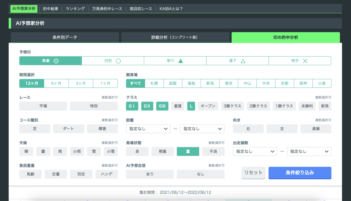Select the 新潟 racecourse
The width and height of the screenshot is (351, 201).
pos(210,83)
